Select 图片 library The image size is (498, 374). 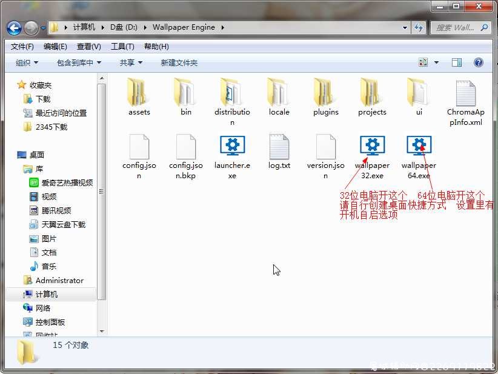43,239
